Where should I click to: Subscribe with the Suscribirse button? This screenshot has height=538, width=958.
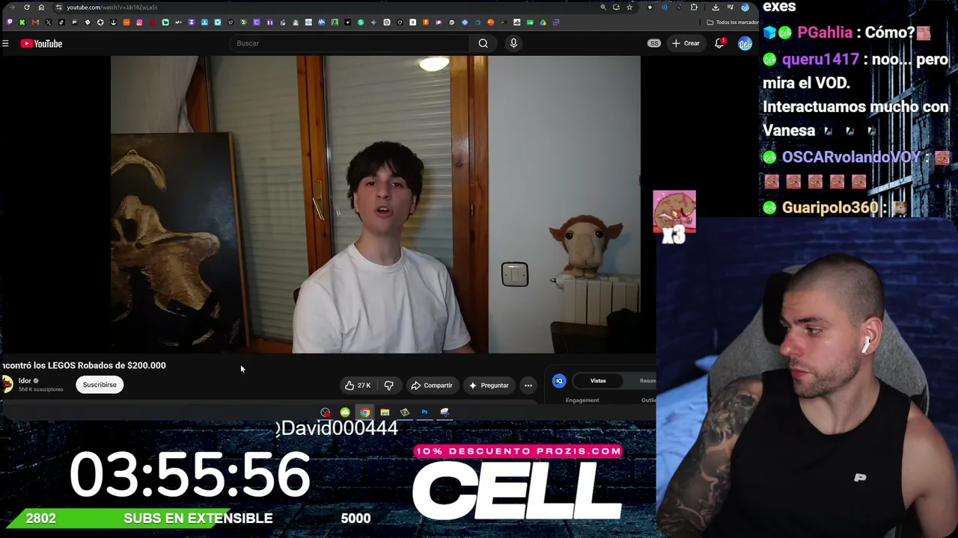coord(100,385)
